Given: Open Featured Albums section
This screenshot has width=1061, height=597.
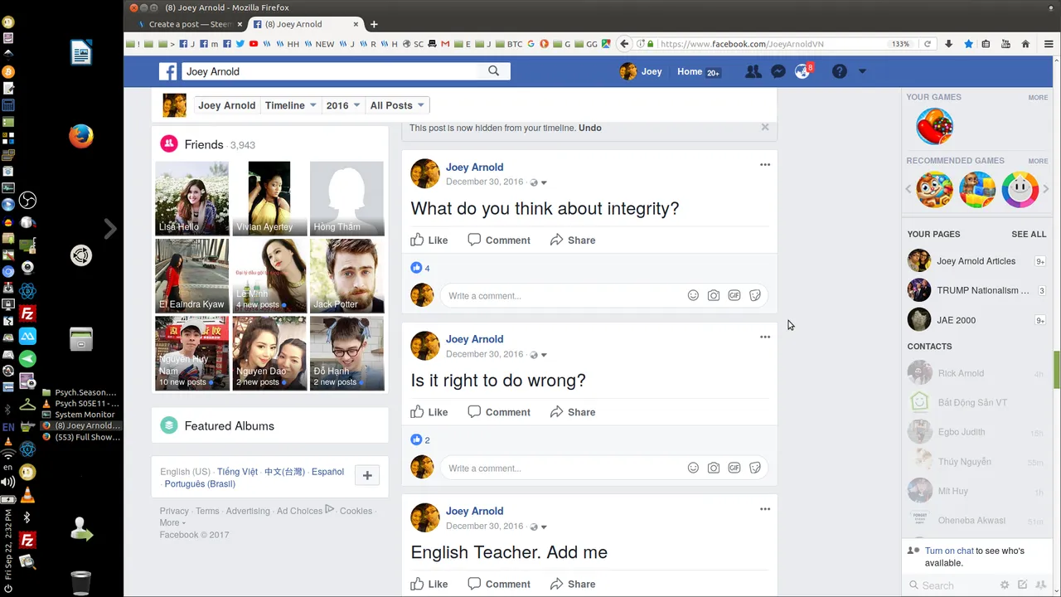Looking at the screenshot, I should [x=229, y=426].
